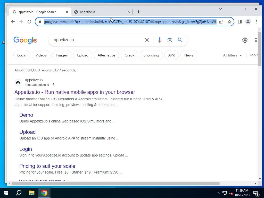The image size is (264, 198).
Task: Open a new tab with plus button
Action: click(x=138, y=12)
